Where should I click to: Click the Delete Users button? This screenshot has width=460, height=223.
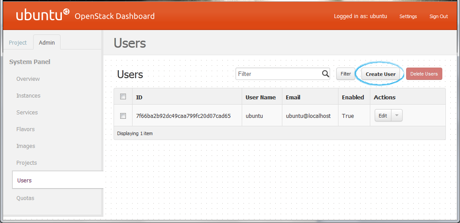pos(424,74)
